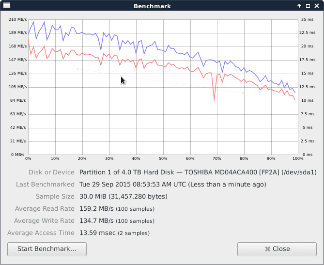Click the 25 ms axis label

point(307,19)
